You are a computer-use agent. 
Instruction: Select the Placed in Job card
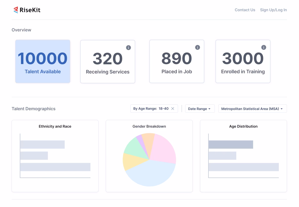coord(177,61)
